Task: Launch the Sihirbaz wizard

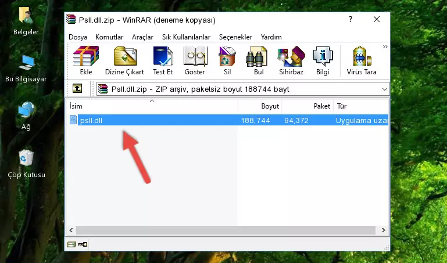Action: 291,60
